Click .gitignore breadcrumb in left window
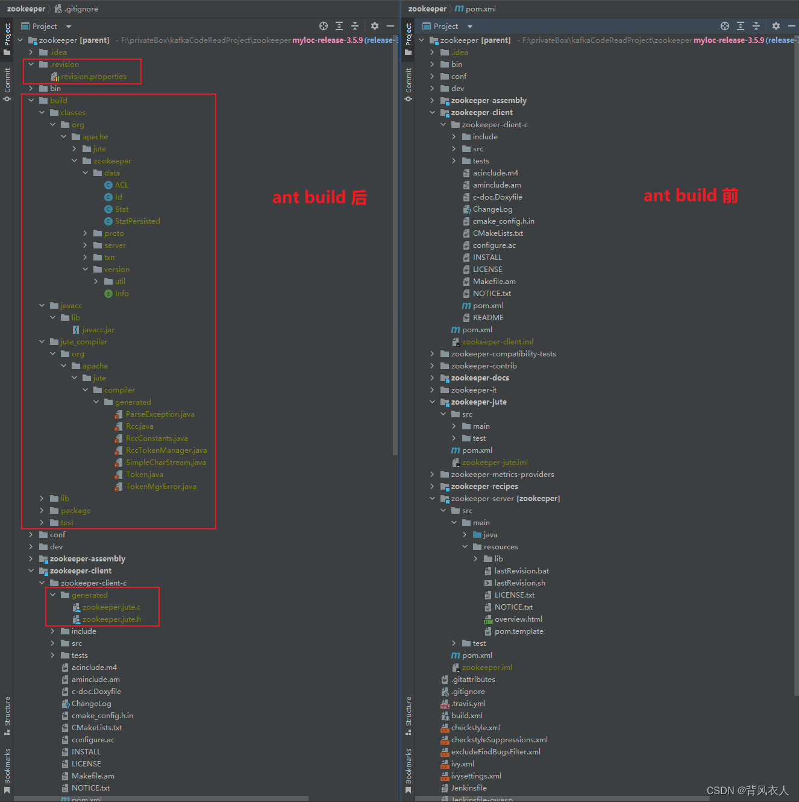 point(77,9)
